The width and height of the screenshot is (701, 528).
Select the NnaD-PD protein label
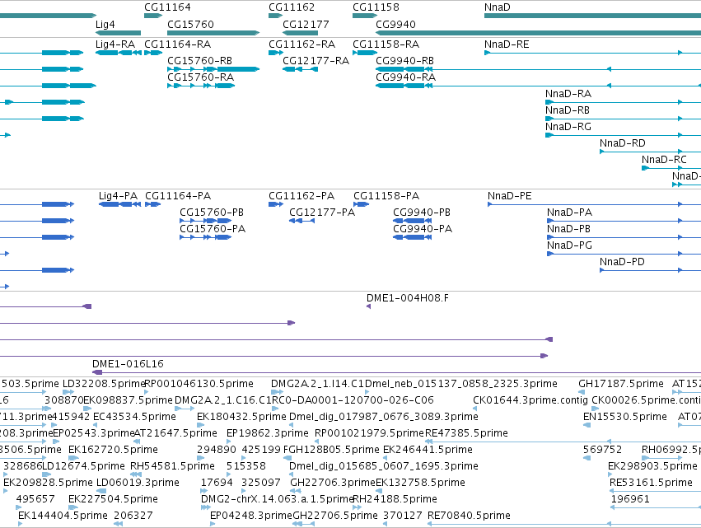coord(622,262)
